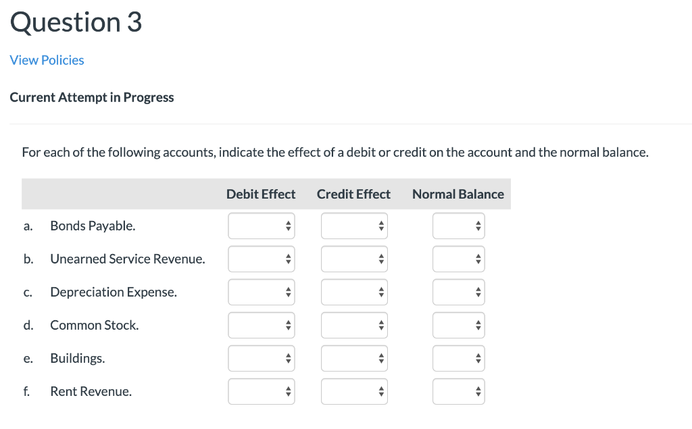692x429 pixels.
Task: Open the Debit Effect dropdown for Rent Revenue
Action: pyautogui.click(x=262, y=391)
